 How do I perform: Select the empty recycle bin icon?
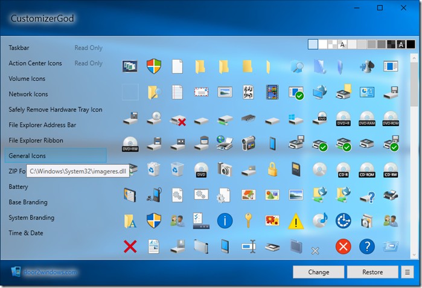click(177, 169)
